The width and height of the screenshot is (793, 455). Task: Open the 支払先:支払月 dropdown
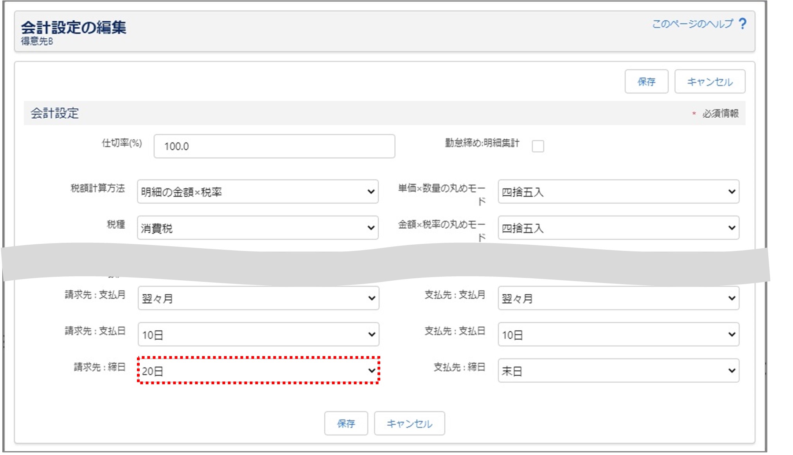(618, 298)
